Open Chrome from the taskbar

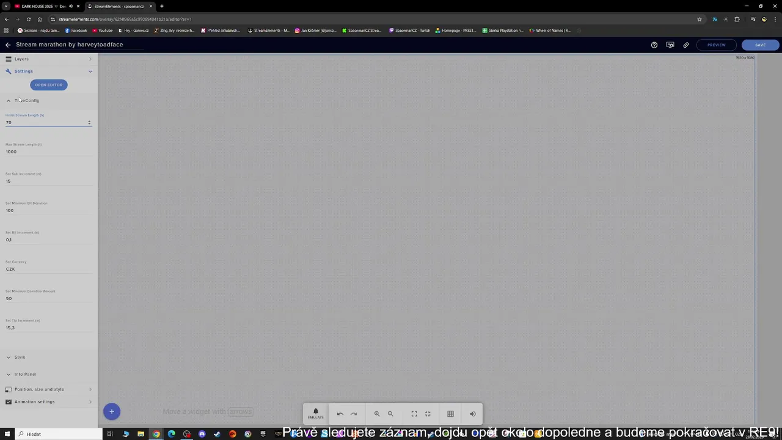[x=156, y=434]
